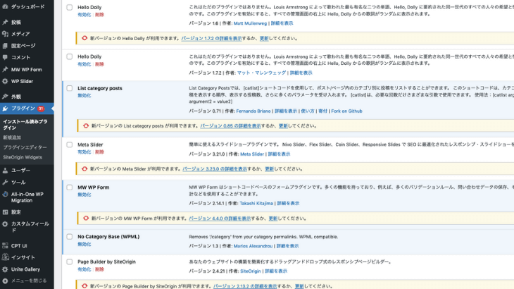Image resolution: width=514 pixels, height=289 pixels.
Task: Open バージョン 1.7.2 の詳細を表示 link
Action: (x=211, y=38)
